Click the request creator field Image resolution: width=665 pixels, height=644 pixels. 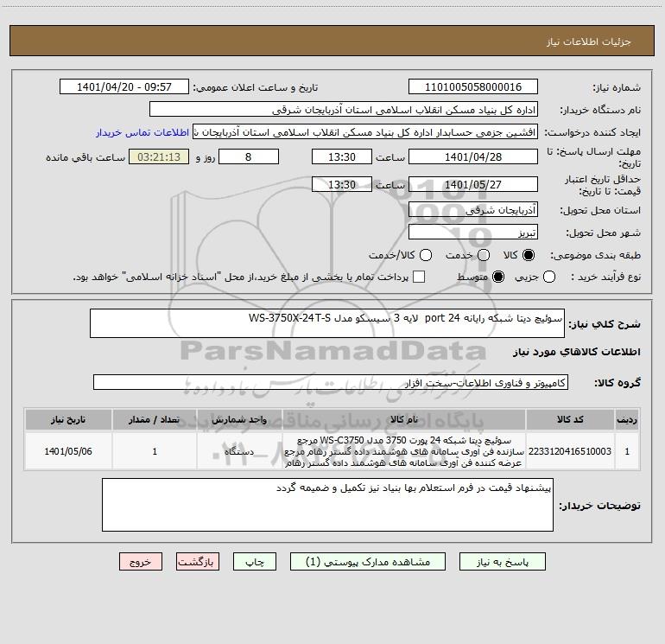point(365,132)
